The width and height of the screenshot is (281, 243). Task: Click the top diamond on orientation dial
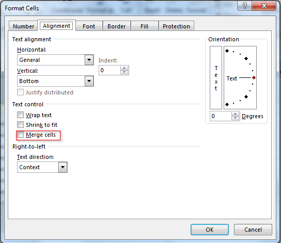pyautogui.click(x=227, y=51)
